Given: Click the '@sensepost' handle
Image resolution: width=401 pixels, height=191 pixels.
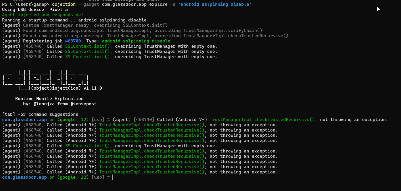Looking at the screenshot, I should [84, 104].
